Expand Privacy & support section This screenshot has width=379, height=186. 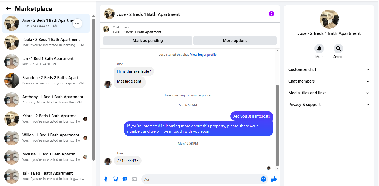(329, 105)
